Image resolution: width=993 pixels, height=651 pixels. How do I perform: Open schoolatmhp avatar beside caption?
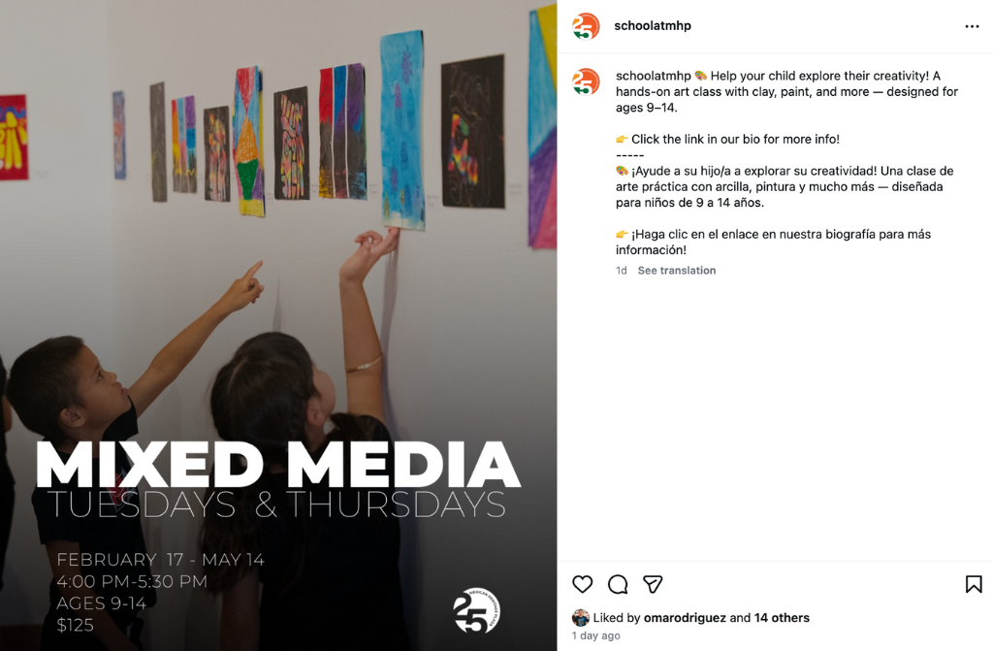(x=585, y=82)
